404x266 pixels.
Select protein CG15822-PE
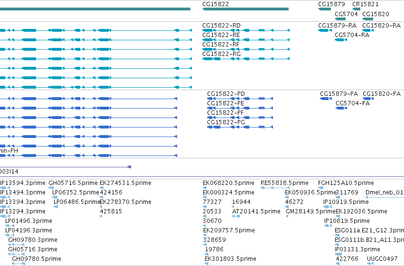[x=225, y=103]
